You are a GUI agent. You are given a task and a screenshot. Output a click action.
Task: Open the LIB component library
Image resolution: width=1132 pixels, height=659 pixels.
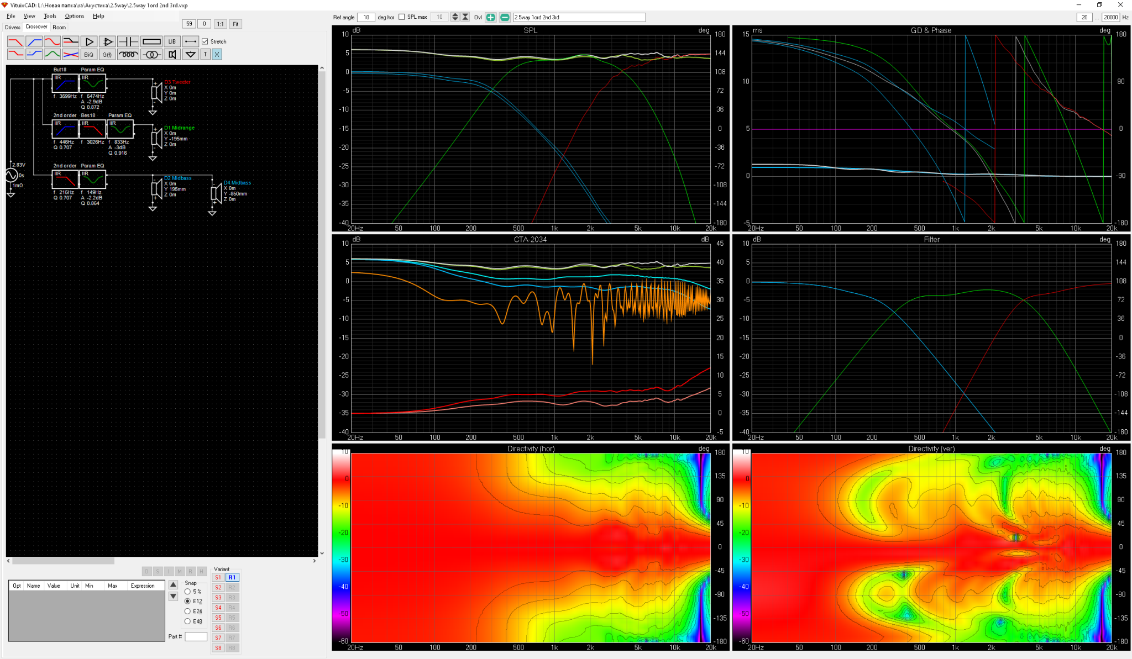coord(172,41)
